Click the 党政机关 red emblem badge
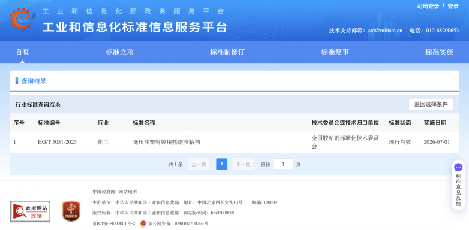Viewport: 469px width, 230px height. pos(71,211)
